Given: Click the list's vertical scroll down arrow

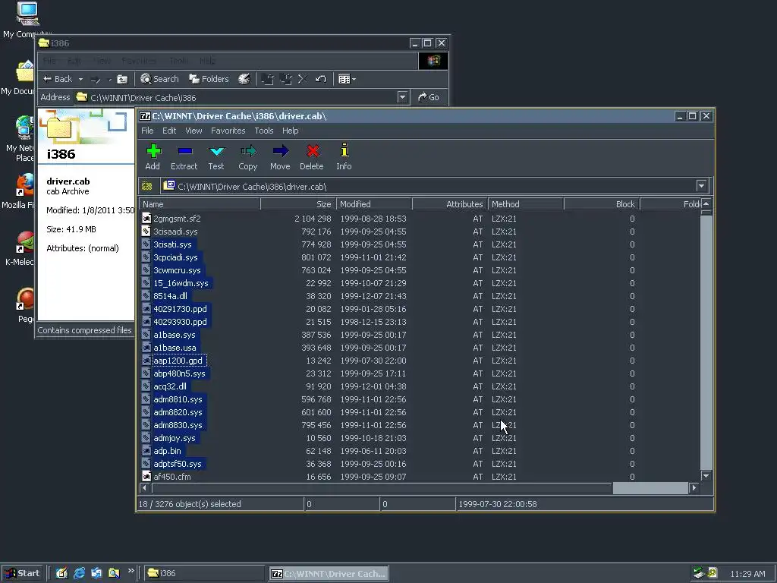Looking at the screenshot, I should (706, 476).
